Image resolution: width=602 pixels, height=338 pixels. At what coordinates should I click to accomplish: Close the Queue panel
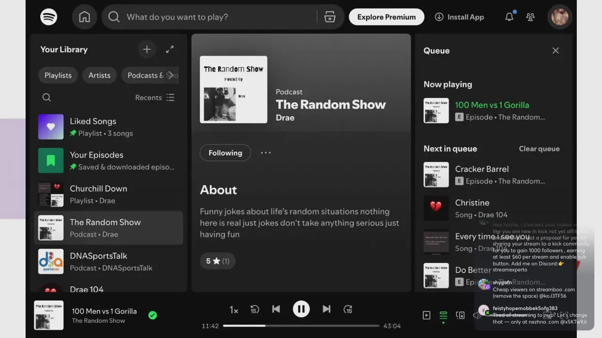point(555,50)
